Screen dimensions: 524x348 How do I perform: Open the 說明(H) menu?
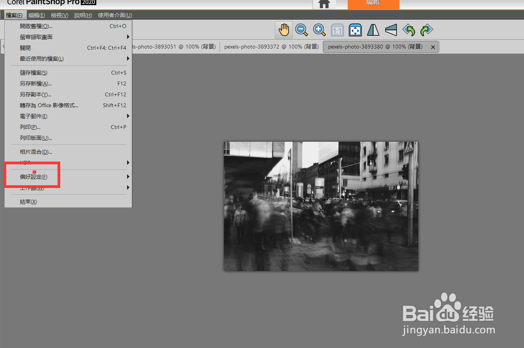tap(83, 15)
